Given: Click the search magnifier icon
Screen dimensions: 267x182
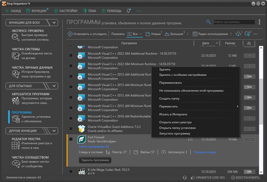Looking at the screenshot, I should 209,22.
